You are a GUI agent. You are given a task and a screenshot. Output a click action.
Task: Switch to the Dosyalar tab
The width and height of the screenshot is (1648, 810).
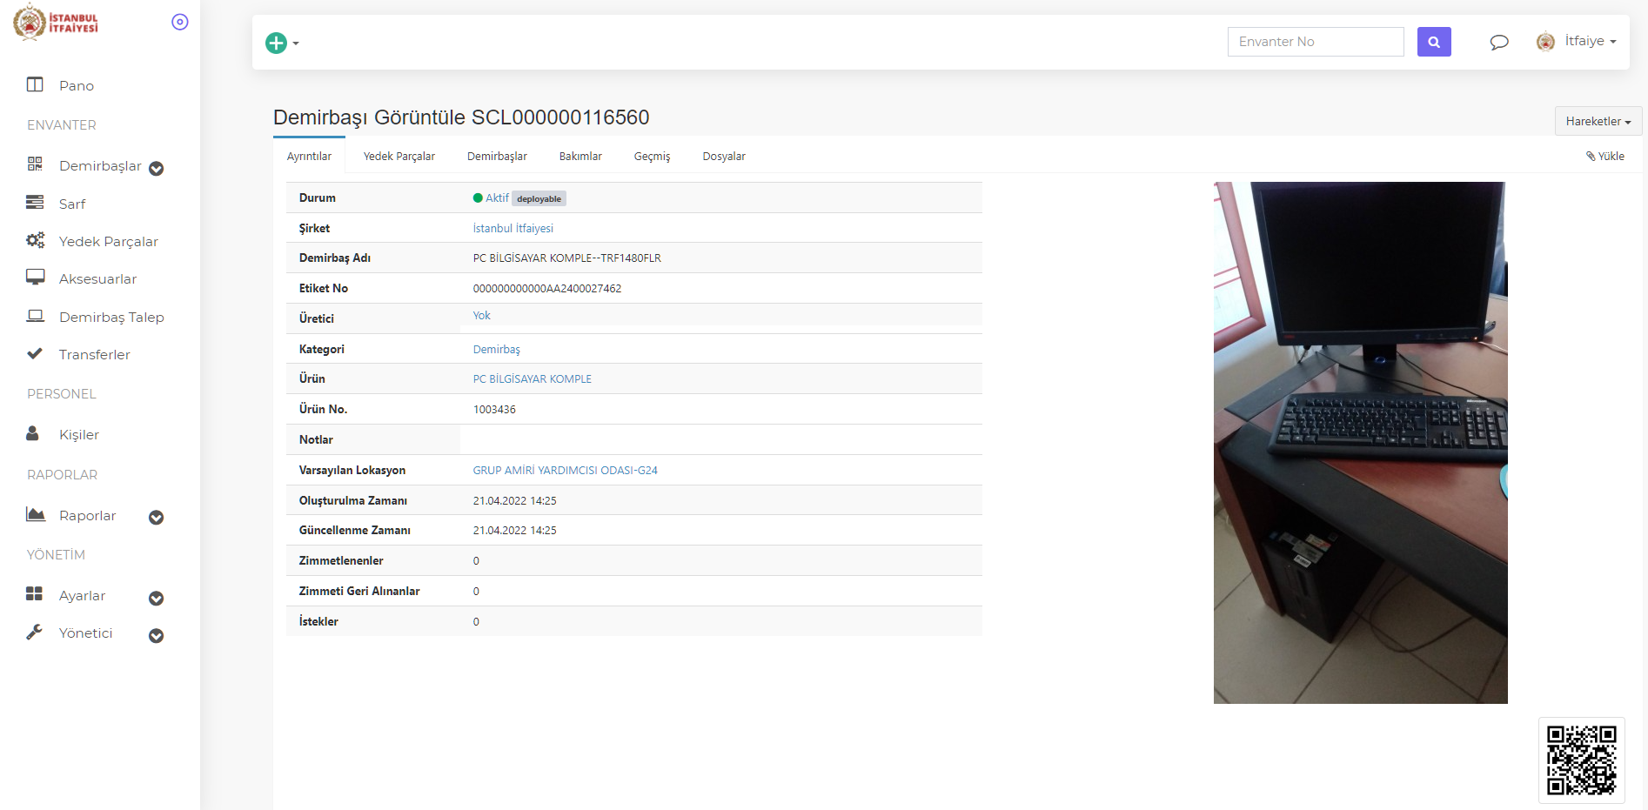click(x=724, y=156)
